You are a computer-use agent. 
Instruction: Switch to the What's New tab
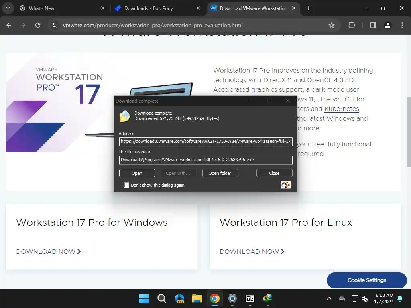(x=62, y=8)
